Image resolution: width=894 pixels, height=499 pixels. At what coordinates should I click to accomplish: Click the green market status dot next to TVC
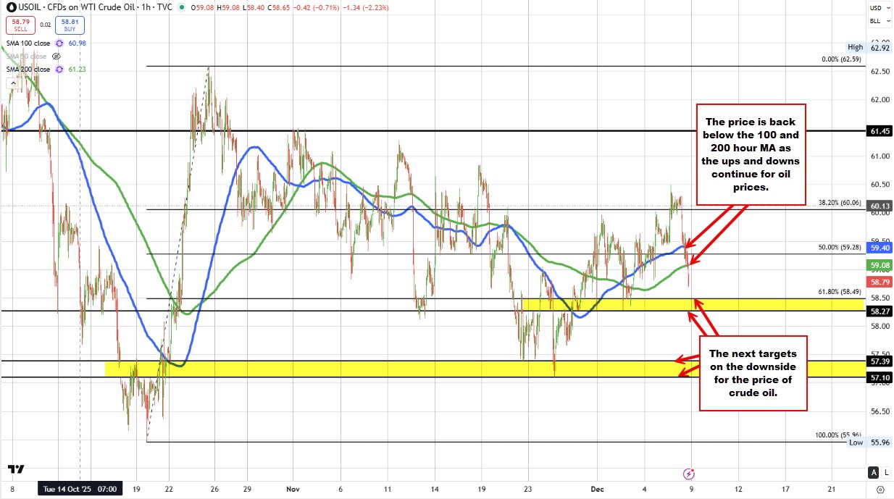(x=181, y=7)
